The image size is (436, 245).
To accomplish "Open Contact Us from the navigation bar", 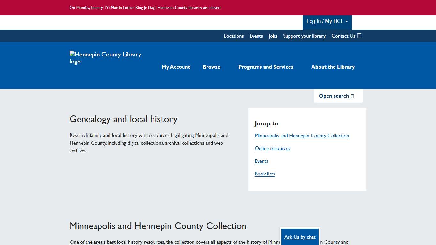I will tap(343, 36).
